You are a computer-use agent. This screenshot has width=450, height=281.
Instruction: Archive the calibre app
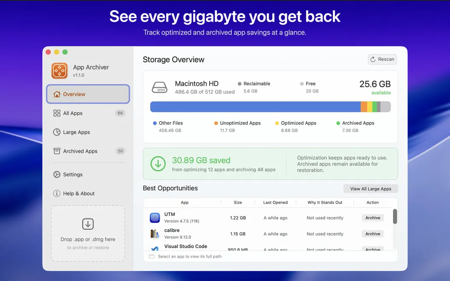coord(372,234)
